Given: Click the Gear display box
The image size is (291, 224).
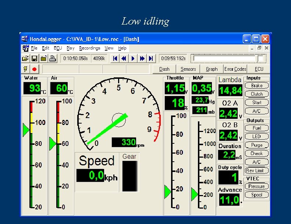Looking at the screenshot, I should [x=130, y=176].
